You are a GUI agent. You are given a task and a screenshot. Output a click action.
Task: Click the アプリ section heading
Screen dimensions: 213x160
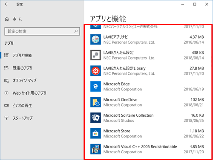tap(9, 43)
